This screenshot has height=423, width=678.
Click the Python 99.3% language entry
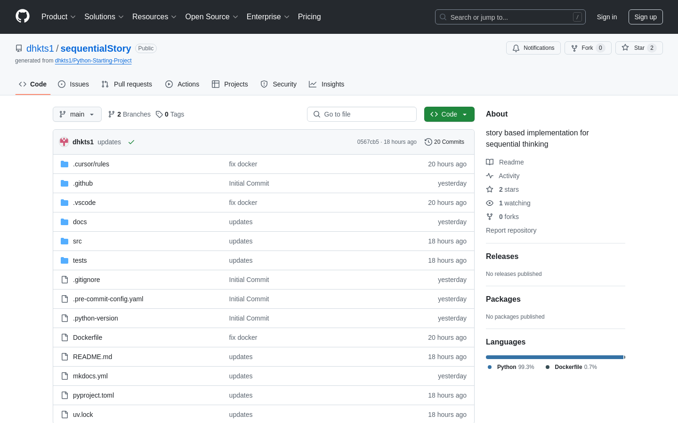click(511, 367)
